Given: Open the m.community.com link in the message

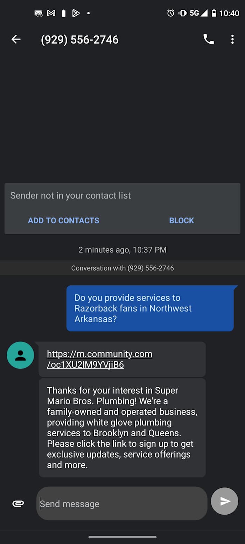Looking at the screenshot, I should coord(99,359).
